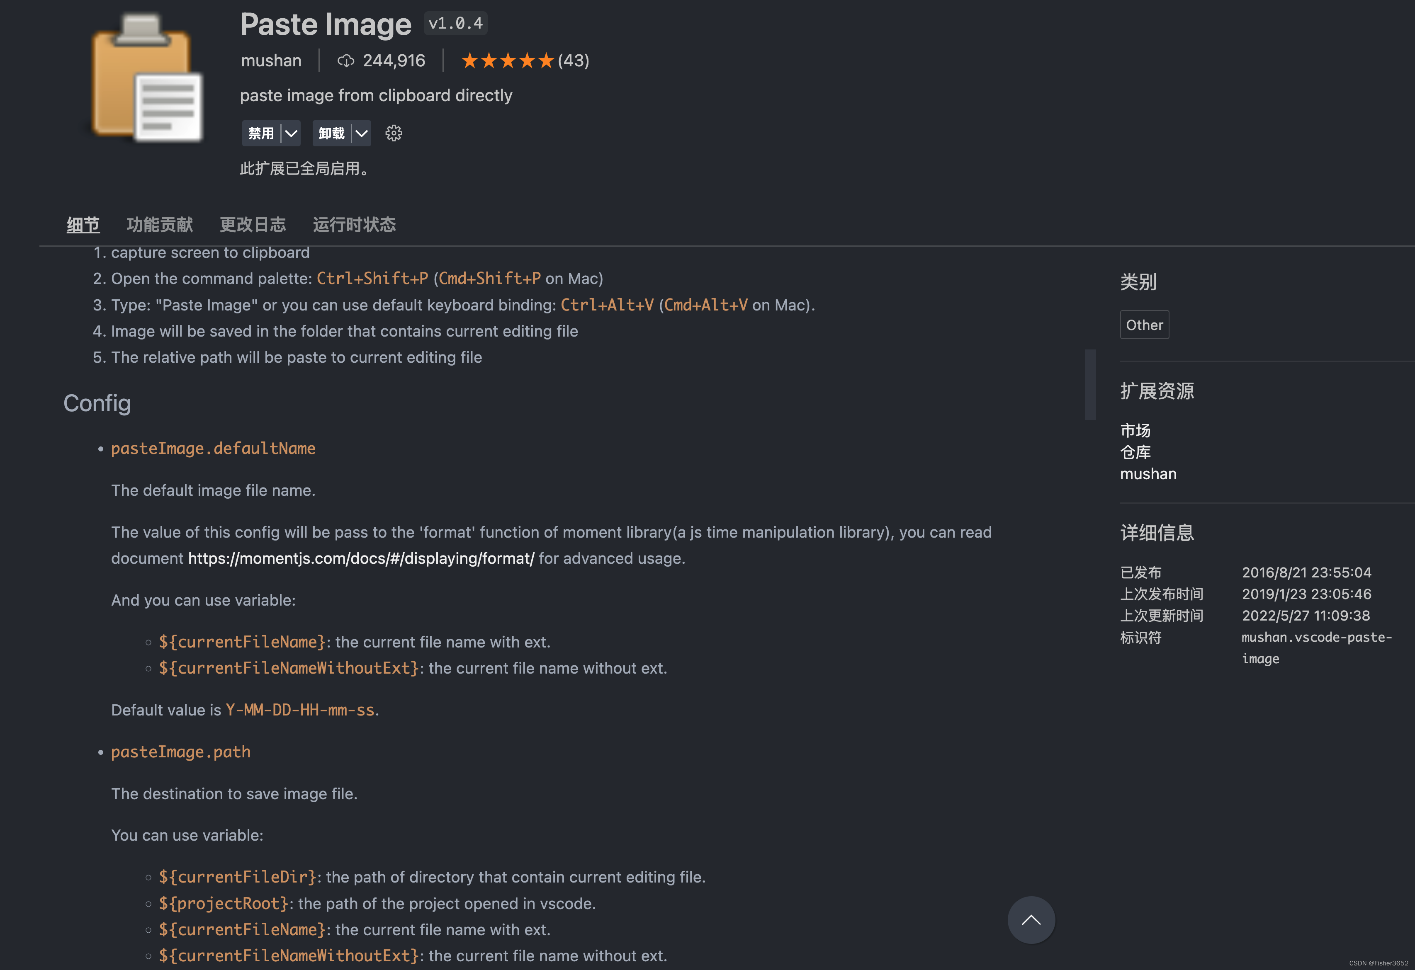
Task: Click the 卸载 (uninstall) button
Action: (332, 133)
